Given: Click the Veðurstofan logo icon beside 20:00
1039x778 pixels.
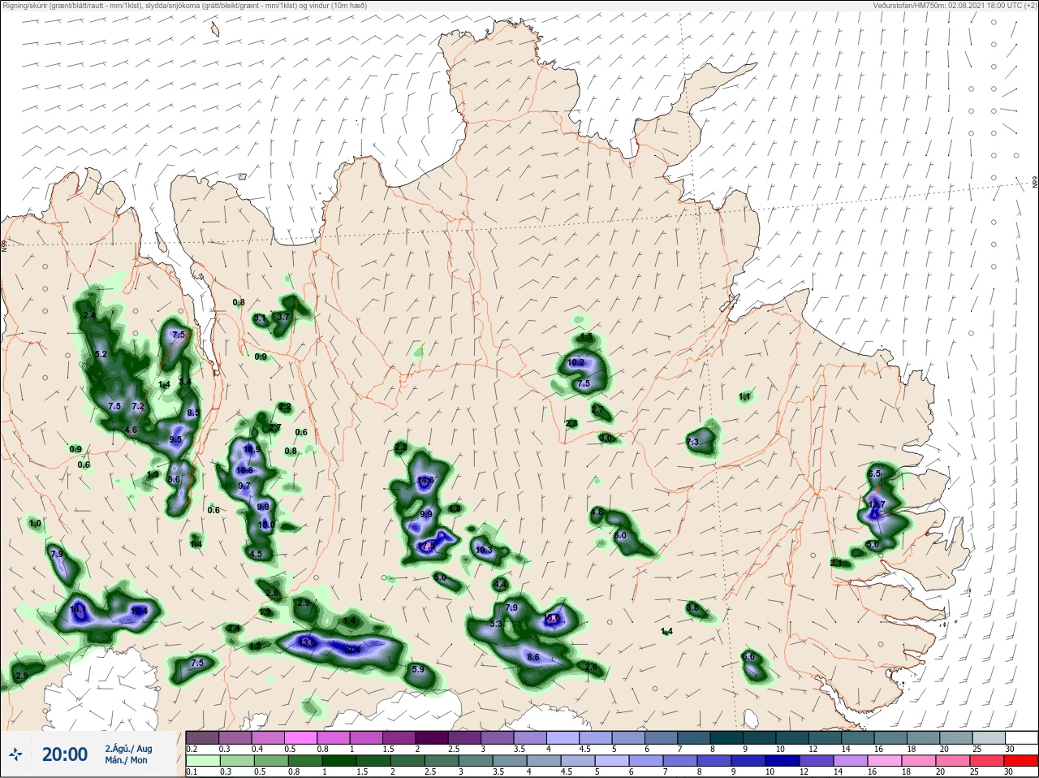Looking at the screenshot, I should [15, 755].
